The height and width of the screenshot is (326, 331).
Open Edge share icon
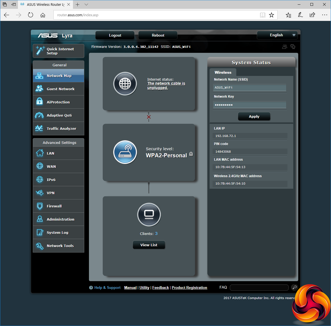[312, 15]
